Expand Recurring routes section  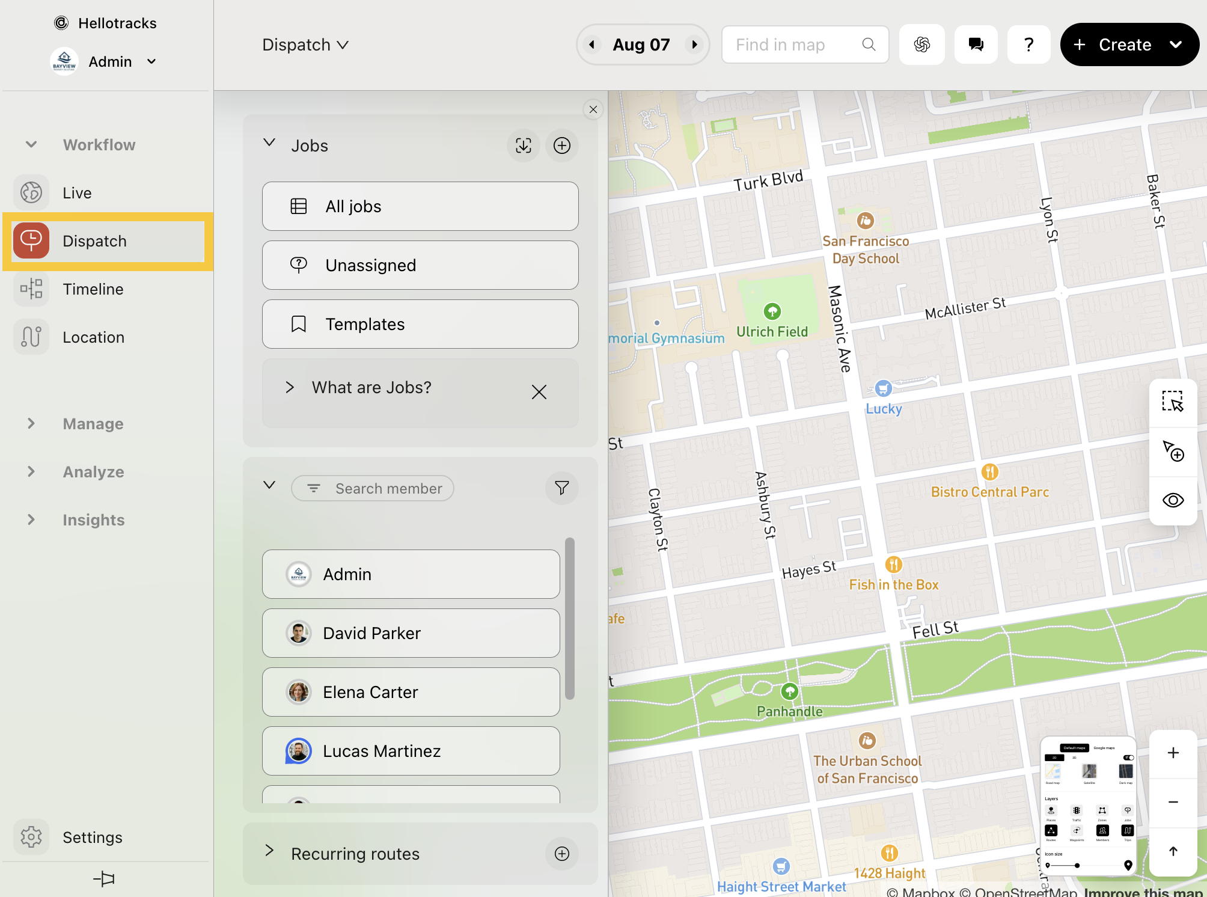(x=269, y=851)
